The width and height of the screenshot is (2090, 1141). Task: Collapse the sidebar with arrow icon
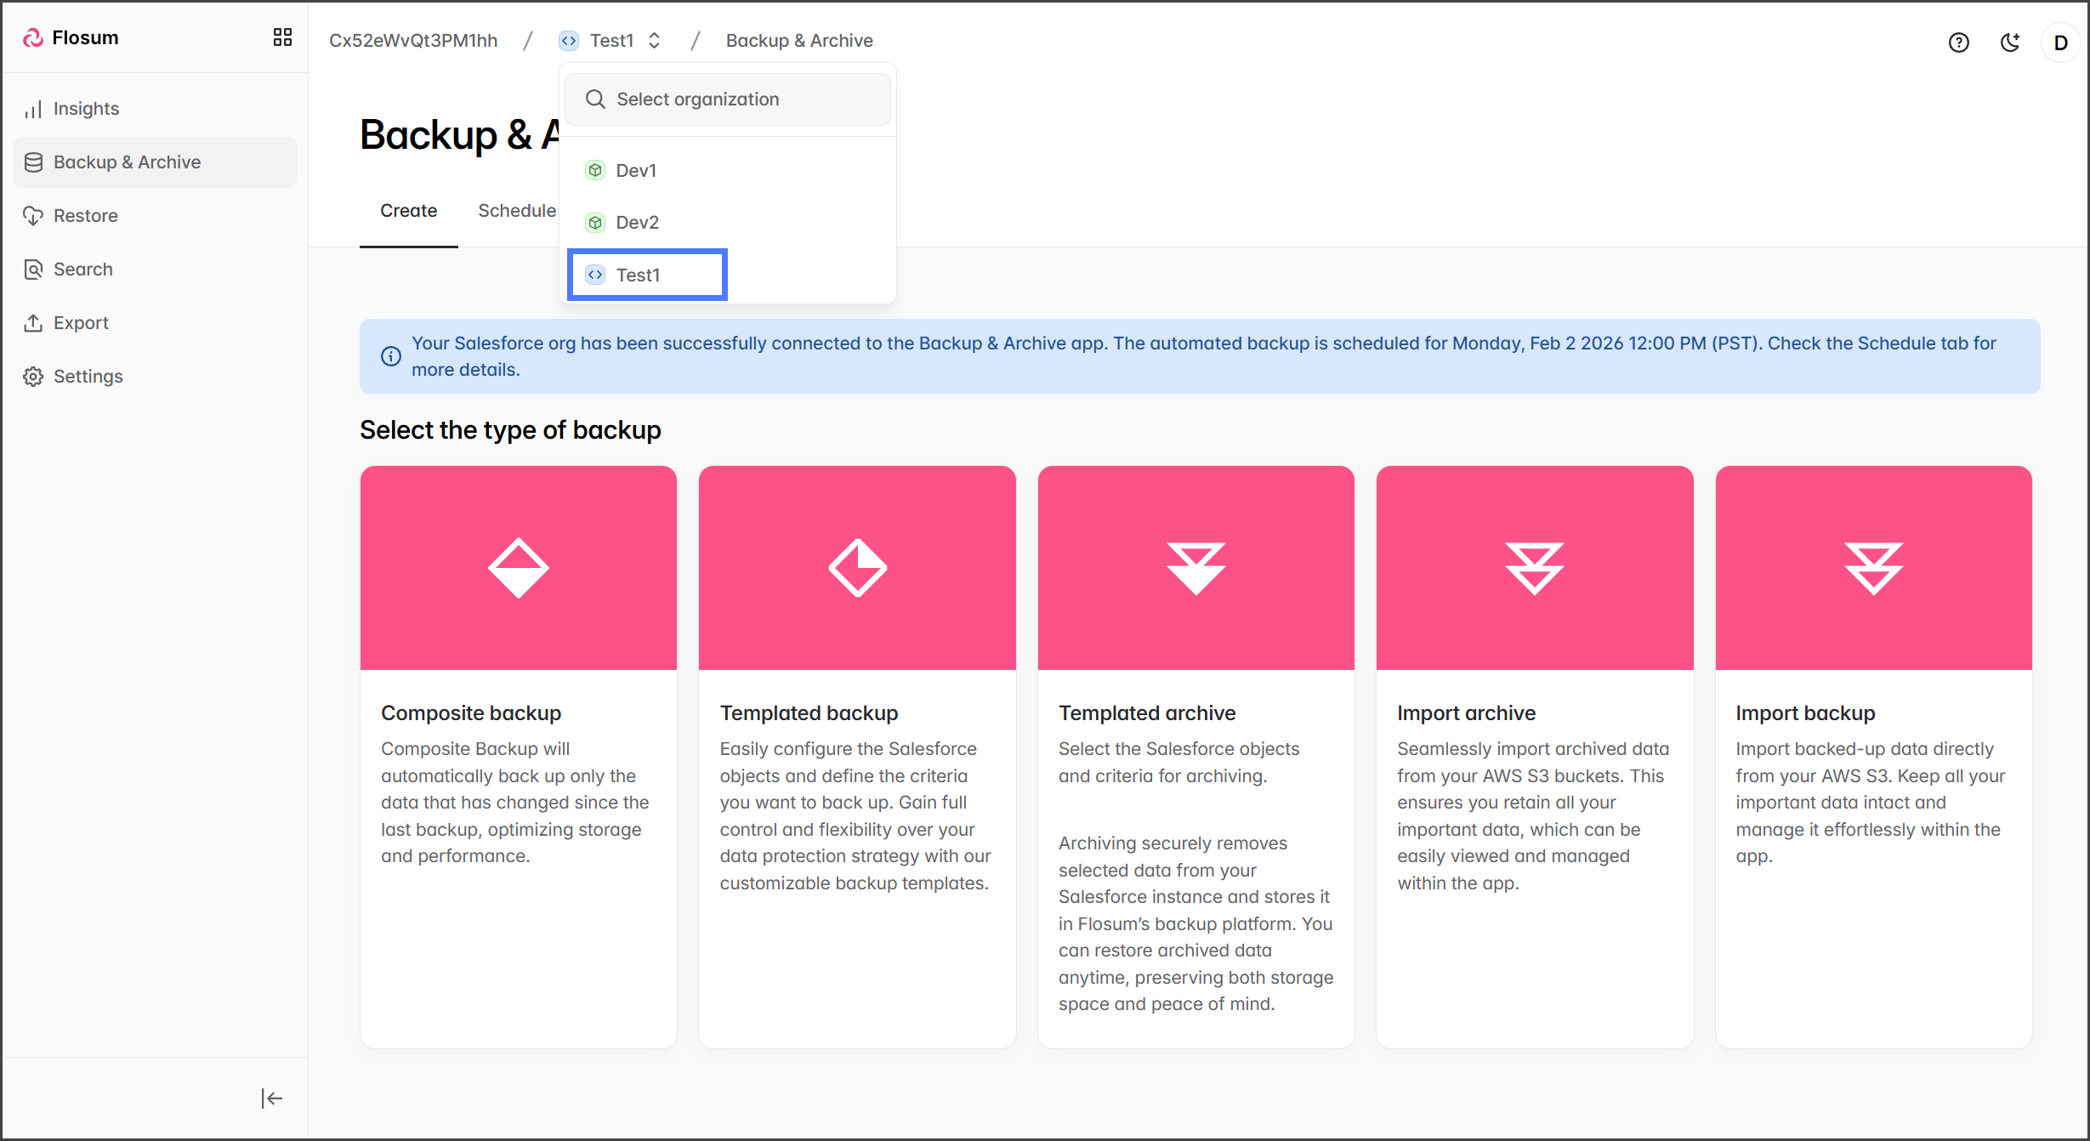271,1098
